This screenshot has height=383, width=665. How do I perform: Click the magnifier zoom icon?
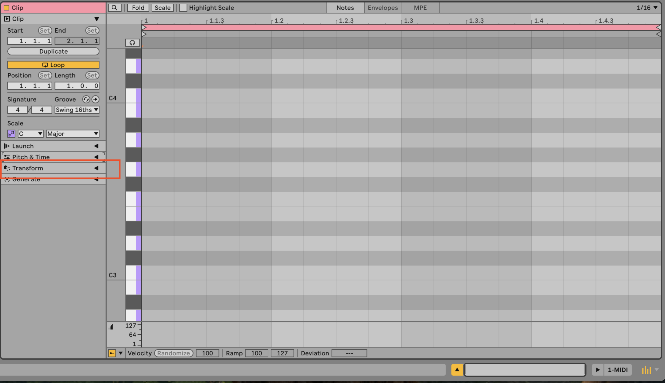pyautogui.click(x=114, y=8)
